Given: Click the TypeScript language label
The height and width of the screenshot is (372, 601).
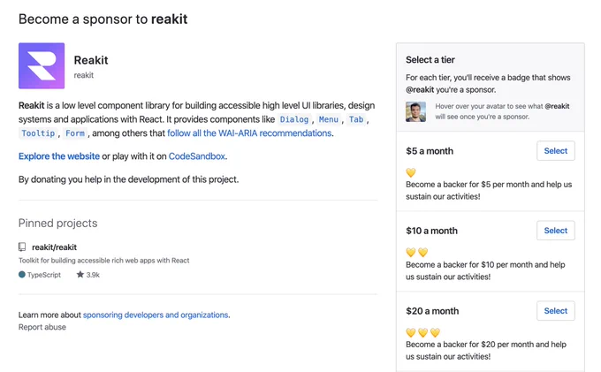Looking at the screenshot, I should [44, 275].
